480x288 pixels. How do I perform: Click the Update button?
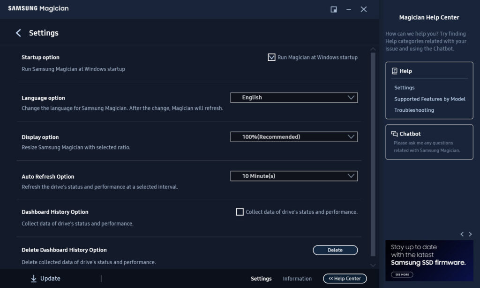[46, 279]
